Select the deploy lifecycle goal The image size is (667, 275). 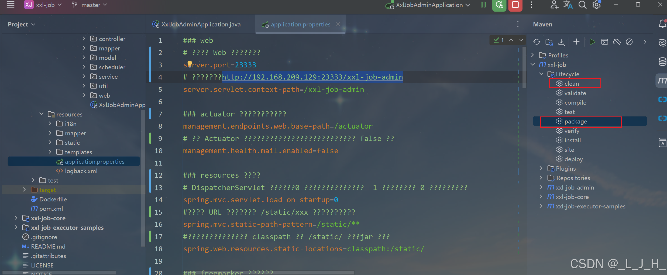pyautogui.click(x=569, y=159)
